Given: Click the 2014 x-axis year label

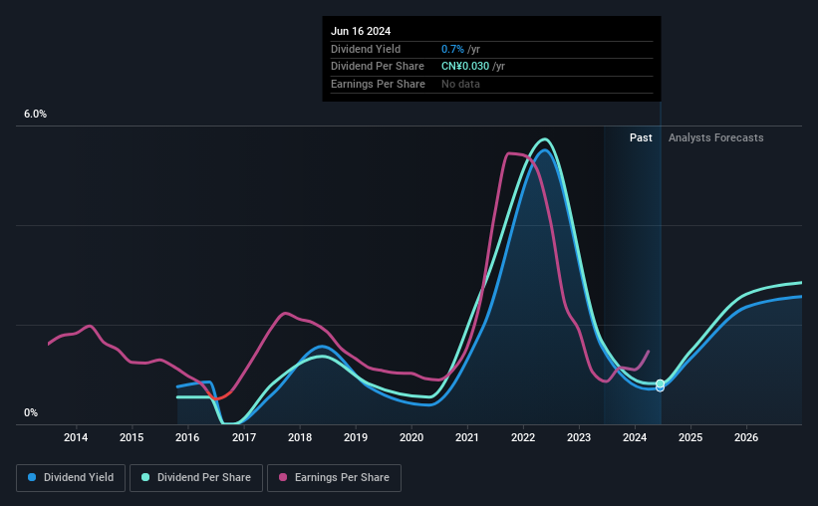Looking at the screenshot, I should click(76, 437).
